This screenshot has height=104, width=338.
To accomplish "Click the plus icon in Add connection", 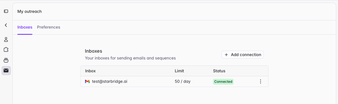I will [226, 55].
